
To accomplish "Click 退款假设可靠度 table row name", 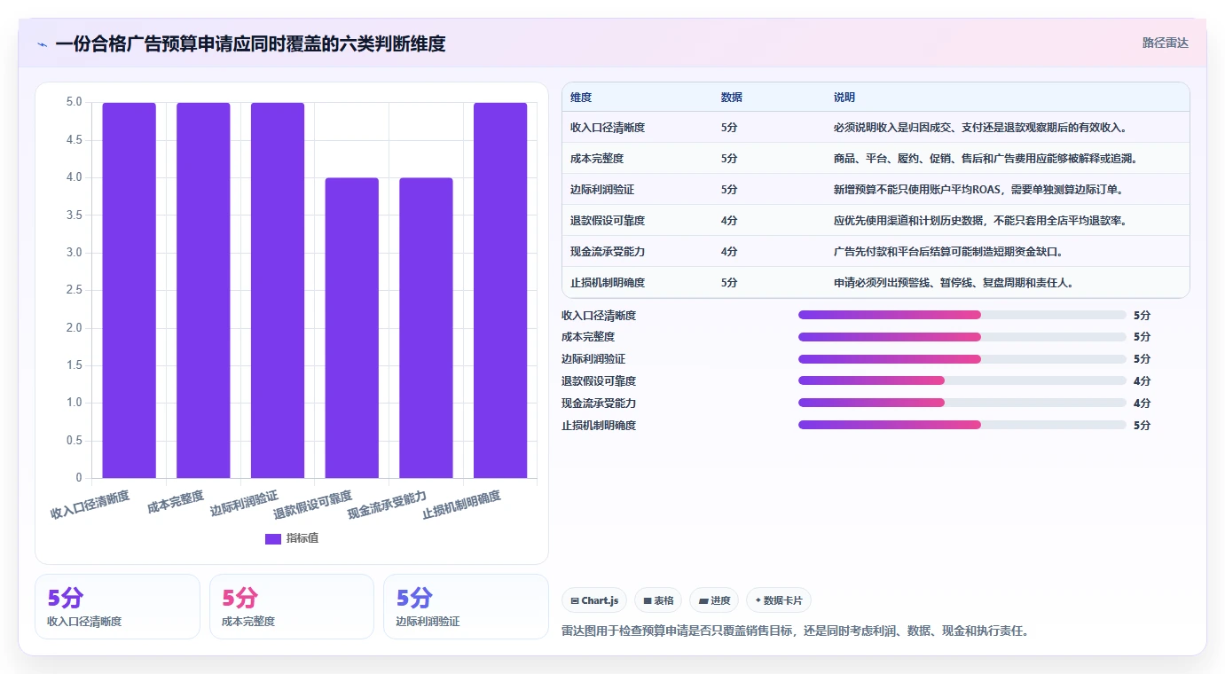I will point(608,221).
